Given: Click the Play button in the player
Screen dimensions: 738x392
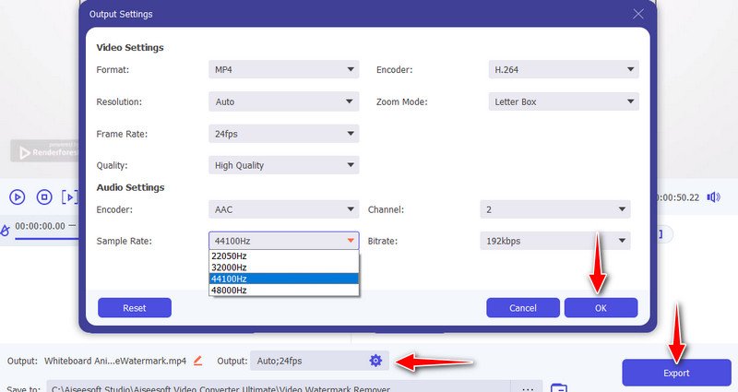Looking at the screenshot, I should pyautogui.click(x=17, y=196).
